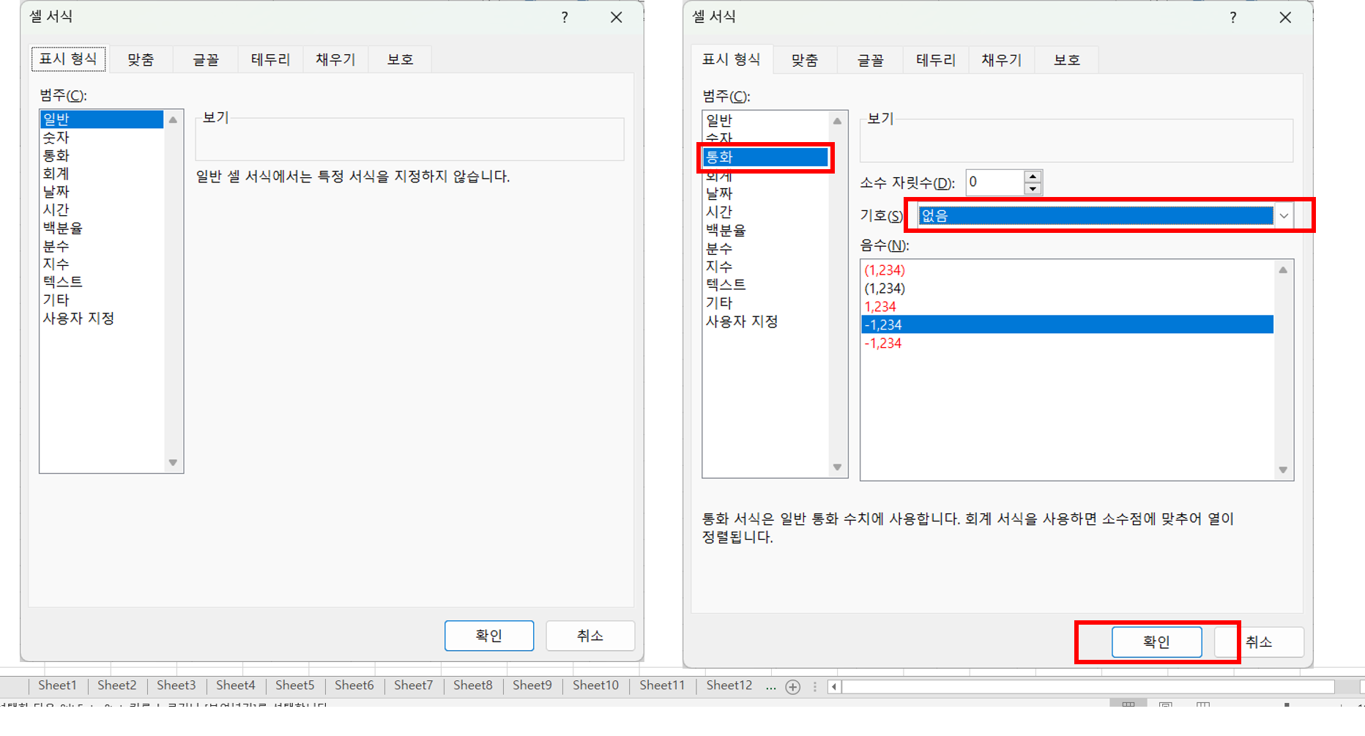Select 분수 category in left dialog
This screenshot has width=1365, height=736.
tap(102, 246)
